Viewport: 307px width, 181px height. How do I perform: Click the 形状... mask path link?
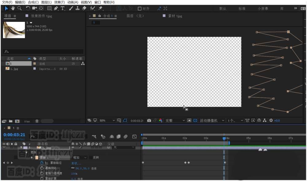point(76,163)
